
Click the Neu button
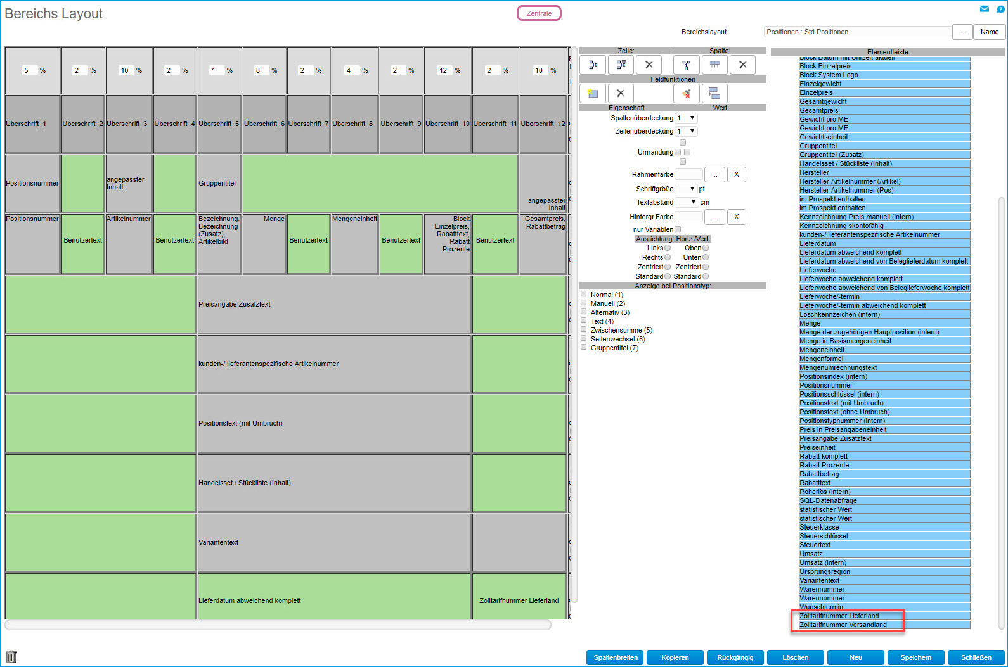[856, 657]
